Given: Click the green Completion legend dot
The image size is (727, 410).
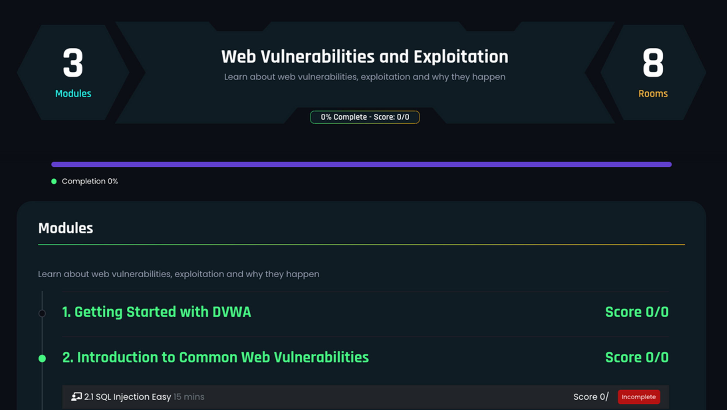Looking at the screenshot, I should (x=54, y=181).
